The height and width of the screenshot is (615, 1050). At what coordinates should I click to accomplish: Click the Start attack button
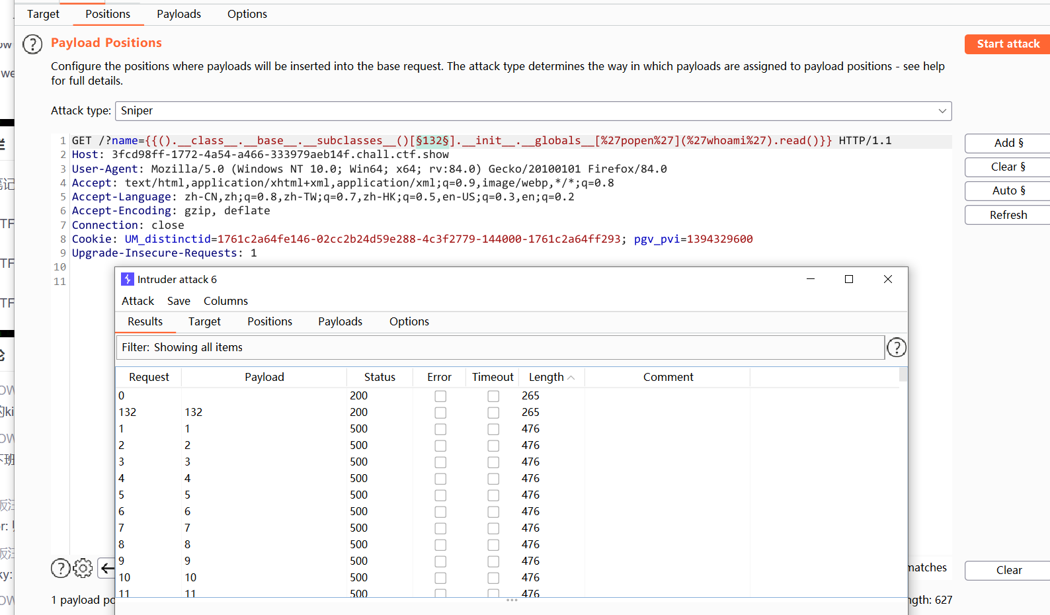tap(1008, 44)
